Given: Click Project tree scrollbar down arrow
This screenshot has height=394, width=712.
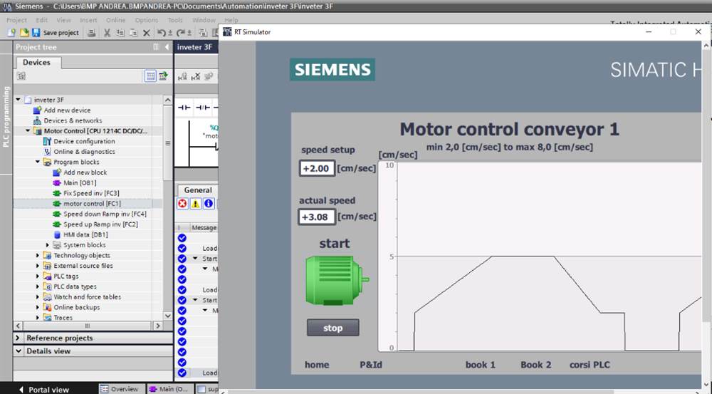Looking at the screenshot, I should click(167, 316).
